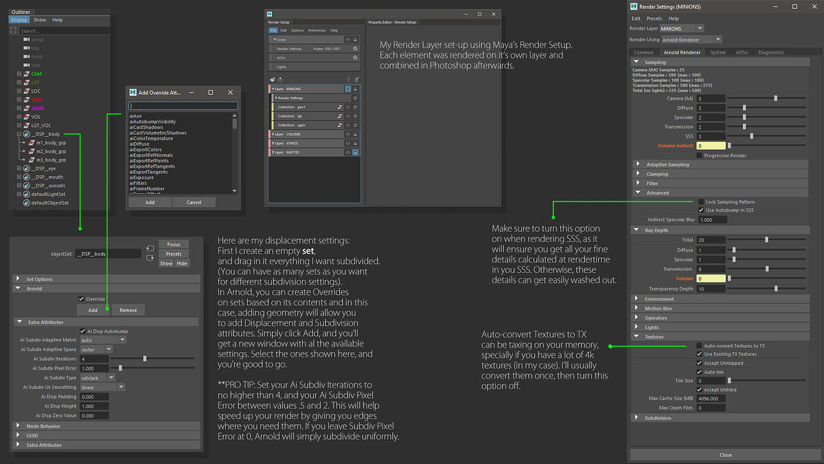Click the Max Cache Size field
This screenshot has height=464, width=824.
(711, 399)
